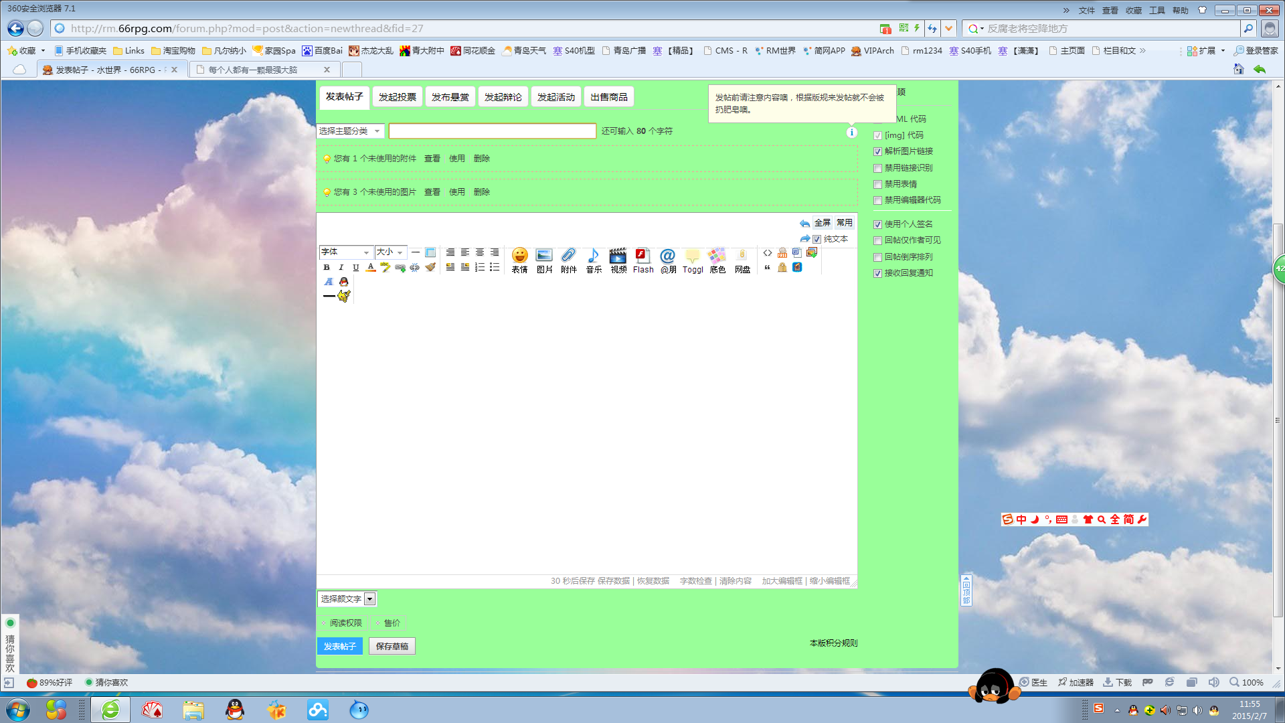Click the 保存草稿 button
Screen dimensions: 1285x723
pyautogui.click(x=392, y=647)
